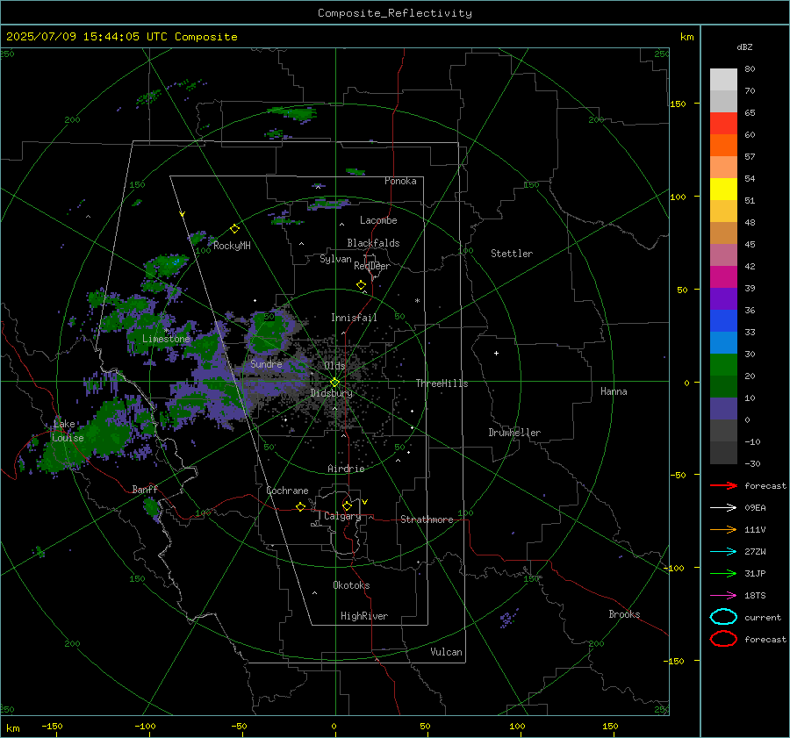This screenshot has width=790, height=738.
Task: Select the 80 dBZ light gray swatch
Action: (723, 79)
